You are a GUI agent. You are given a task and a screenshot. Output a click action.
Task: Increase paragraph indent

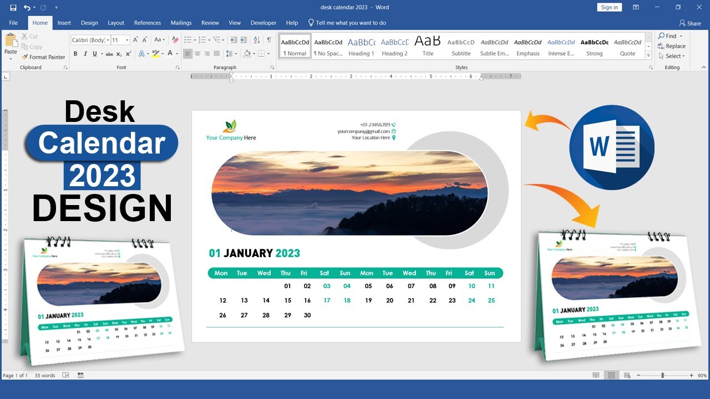click(244, 40)
